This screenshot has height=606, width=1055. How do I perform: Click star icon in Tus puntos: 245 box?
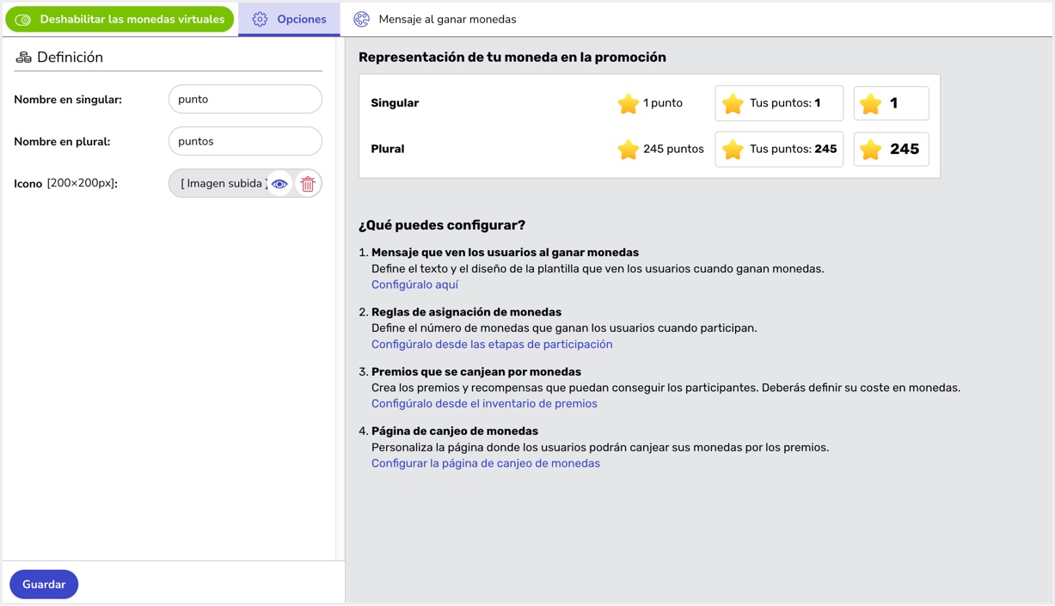tap(733, 149)
